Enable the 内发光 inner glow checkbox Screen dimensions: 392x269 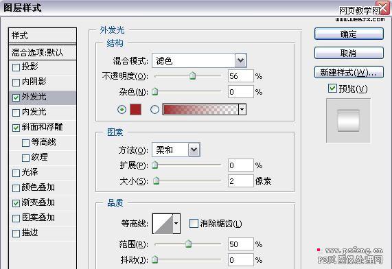[x=16, y=113]
